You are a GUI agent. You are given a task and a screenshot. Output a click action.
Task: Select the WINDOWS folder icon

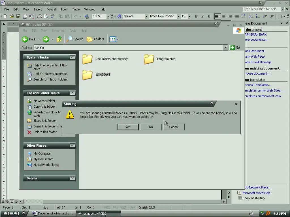coord(87,75)
